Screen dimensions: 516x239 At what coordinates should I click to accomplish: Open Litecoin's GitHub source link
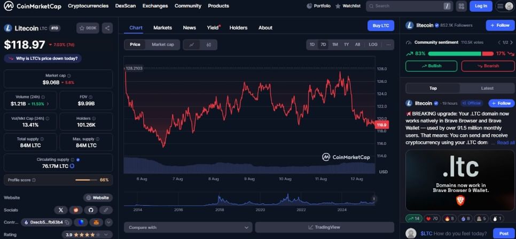click(91, 210)
